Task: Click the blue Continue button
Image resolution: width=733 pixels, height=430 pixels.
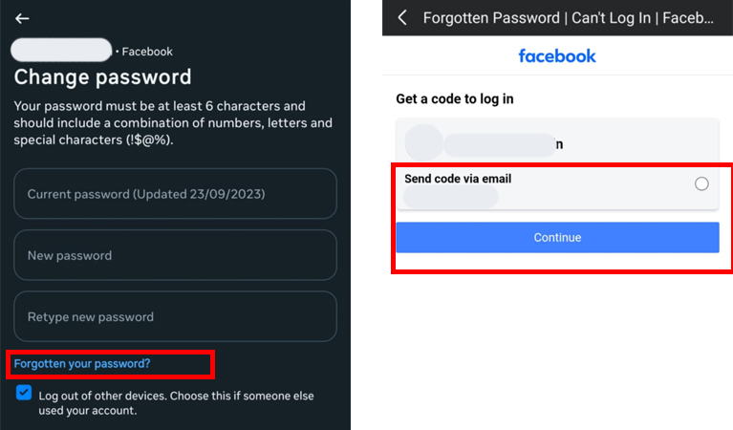Action: coord(557,237)
